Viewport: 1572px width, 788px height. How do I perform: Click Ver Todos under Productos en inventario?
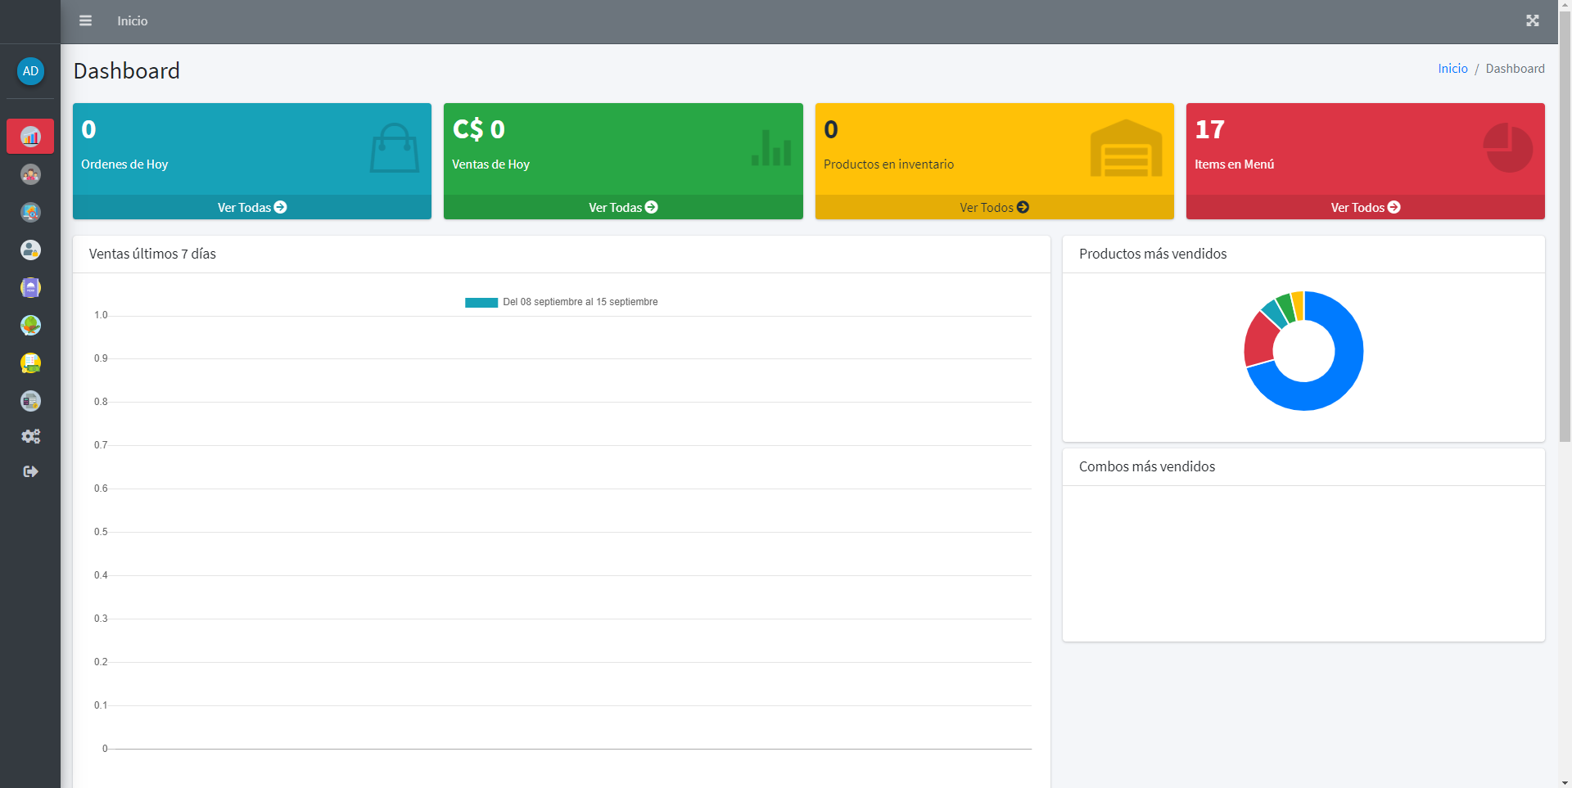pyautogui.click(x=994, y=207)
